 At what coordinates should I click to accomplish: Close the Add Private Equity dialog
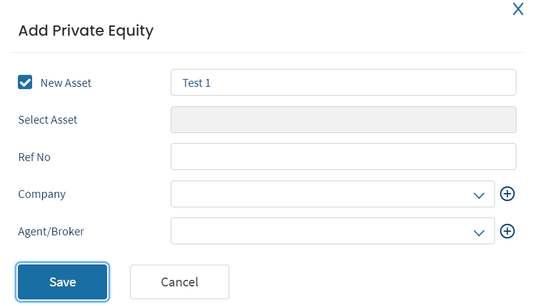[518, 9]
